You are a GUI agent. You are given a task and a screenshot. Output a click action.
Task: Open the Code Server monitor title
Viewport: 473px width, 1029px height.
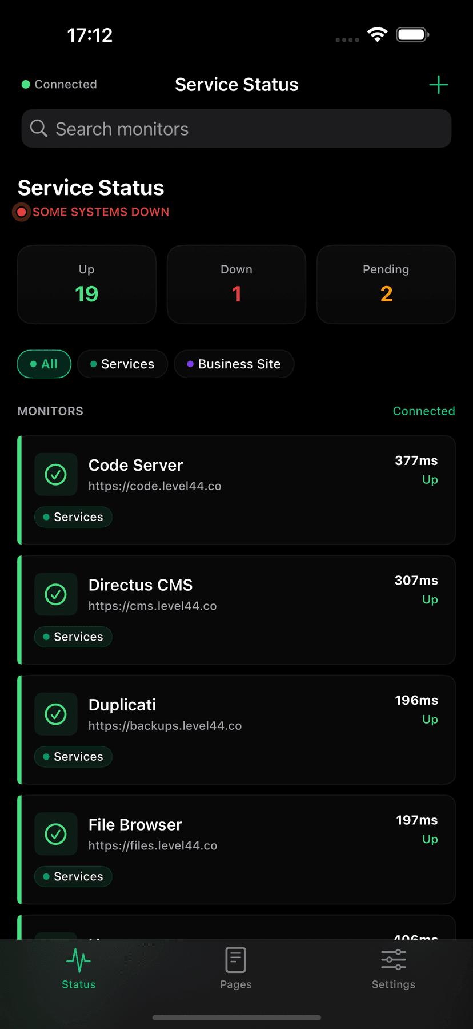tap(136, 465)
